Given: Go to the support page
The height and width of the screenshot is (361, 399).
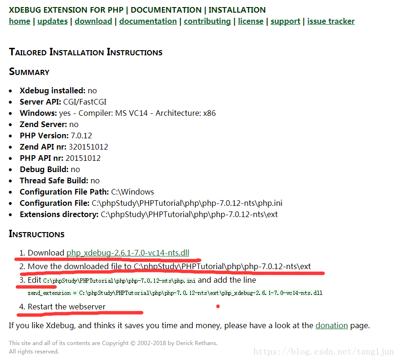Looking at the screenshot, I should [x=285, y=21].
